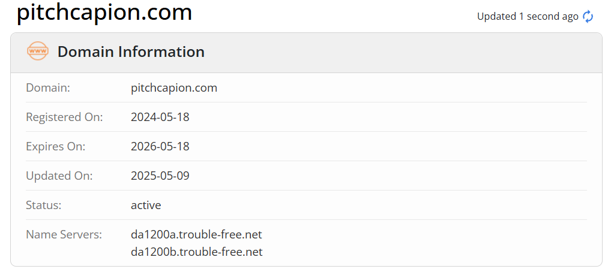Viewport: 611px width, 269px height.
Task: Click name server da1200a.trouble-free.net
Action: [x=196, y=234]
